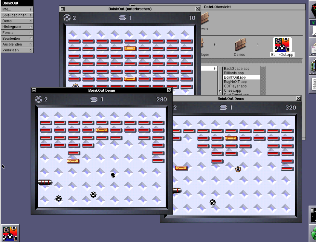The height and width of the screenshot is (242, 316).
Task: Select the Demo menu item
Action: [17, 21]
